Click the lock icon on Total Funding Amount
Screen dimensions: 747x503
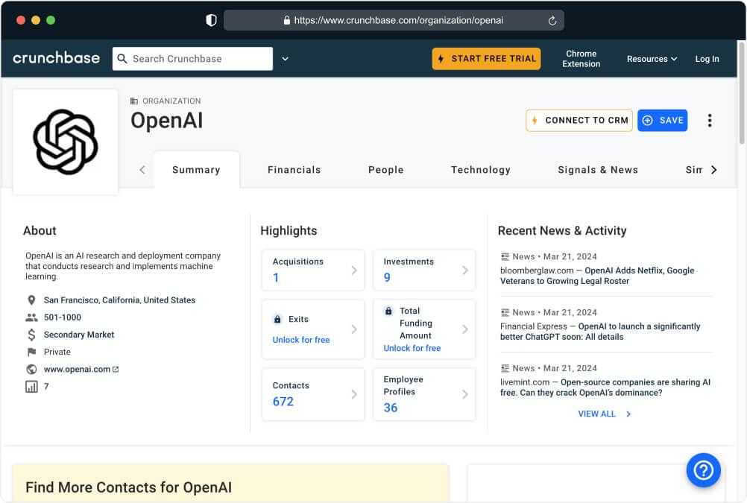[x=388, y=311]
